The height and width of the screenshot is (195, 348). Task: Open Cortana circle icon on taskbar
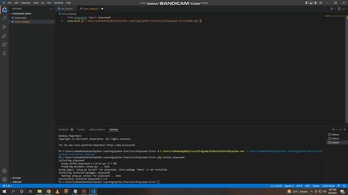(22, 191)
